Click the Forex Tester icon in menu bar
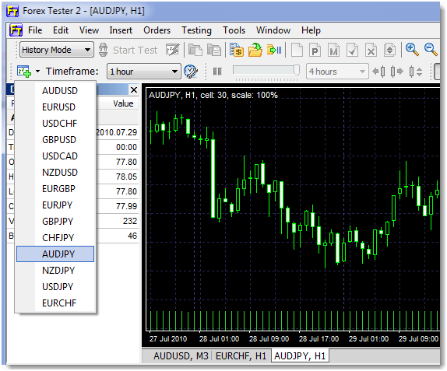The width and height of the screenshot is (447, 371). [x=16, y=30]
